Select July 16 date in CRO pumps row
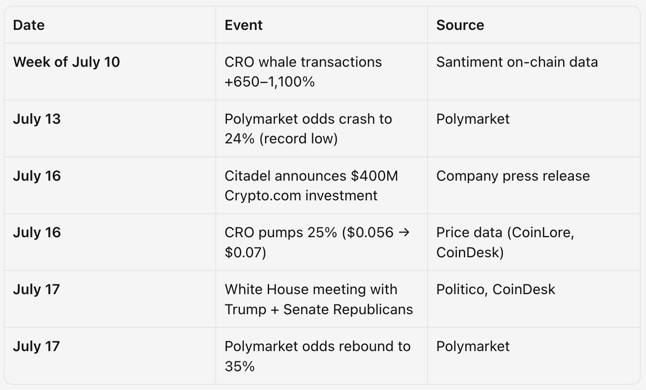Viewport: 646px width, 390px height. (37, 232)
